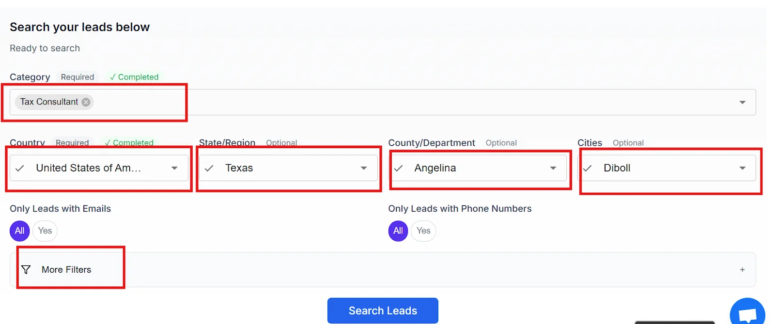Expand the Country dropdown showing United States
This screenshot has width=775, height=324.
pos(174,168)
